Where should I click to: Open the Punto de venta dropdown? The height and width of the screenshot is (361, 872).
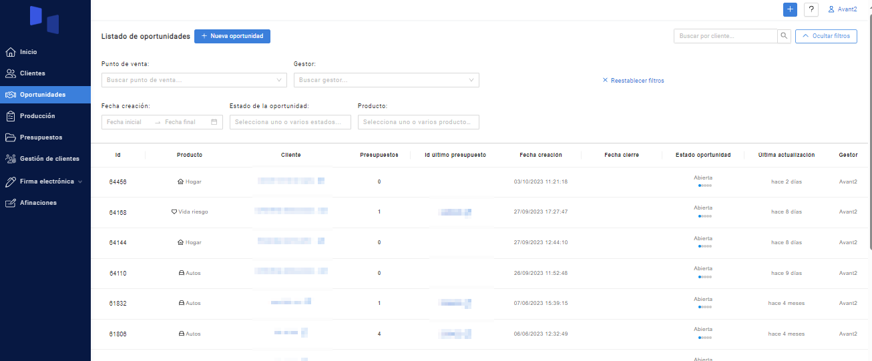[194, 80]
